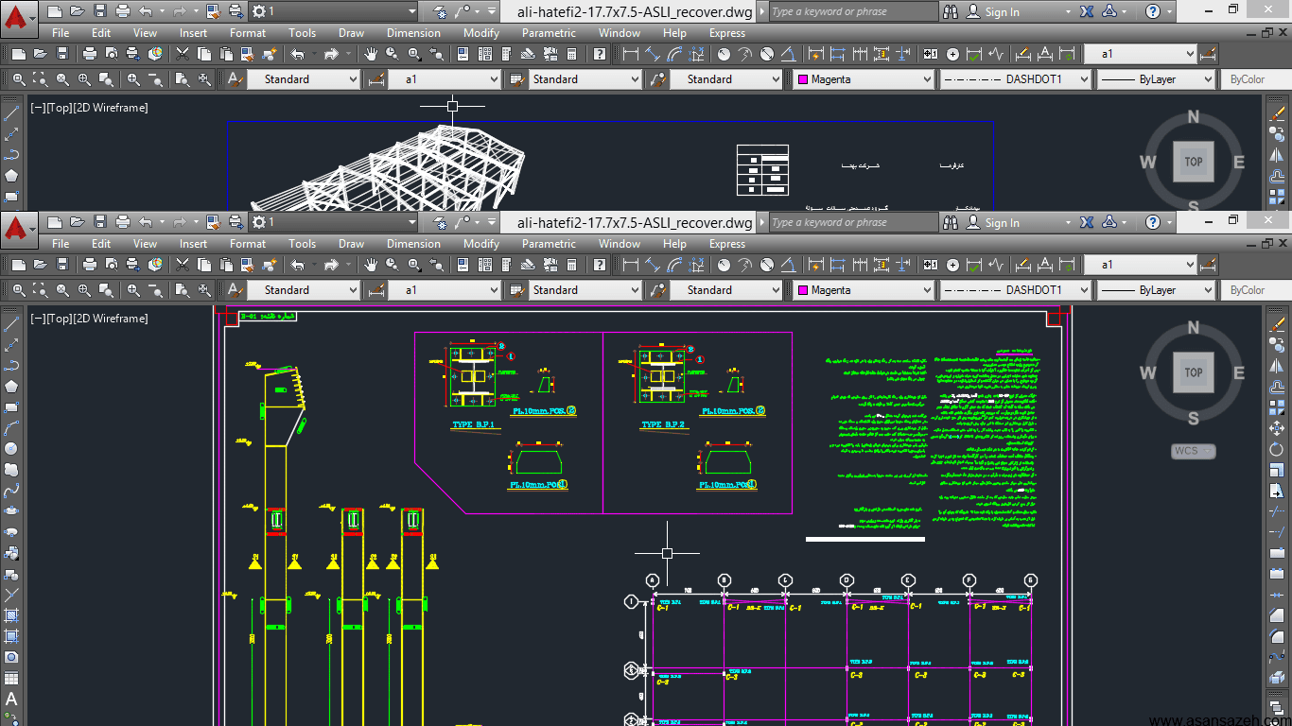Open the Format menu in upper window
The width and height of the screenshot is (1292, 726).
(x=248, y=33)
